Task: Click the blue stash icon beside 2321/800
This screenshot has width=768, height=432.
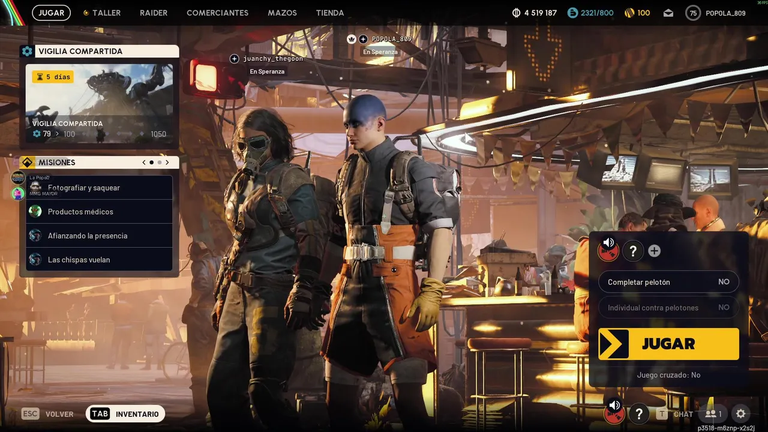Action: click(x=572, y=13)
